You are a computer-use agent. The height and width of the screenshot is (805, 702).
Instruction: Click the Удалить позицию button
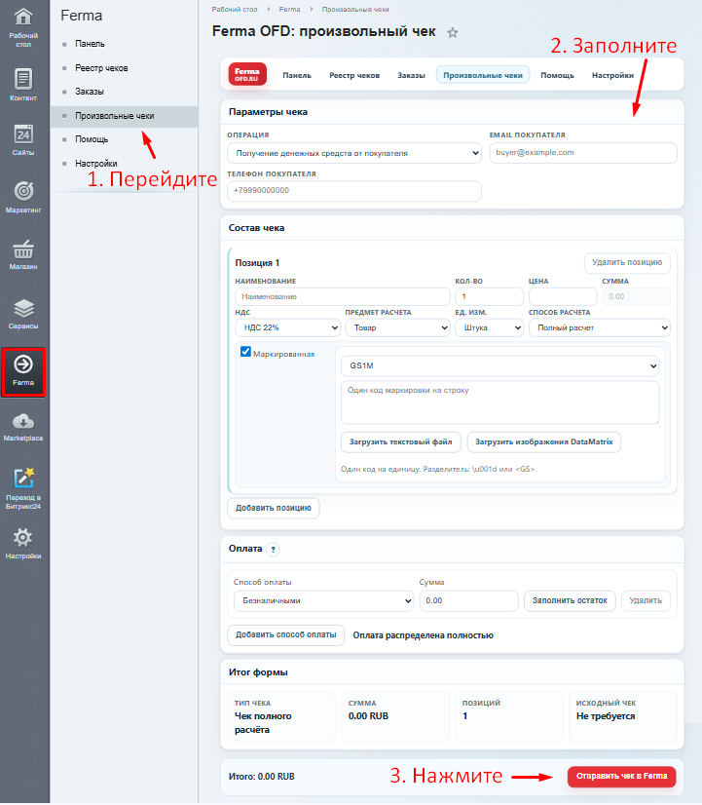(x=627, y=262)
